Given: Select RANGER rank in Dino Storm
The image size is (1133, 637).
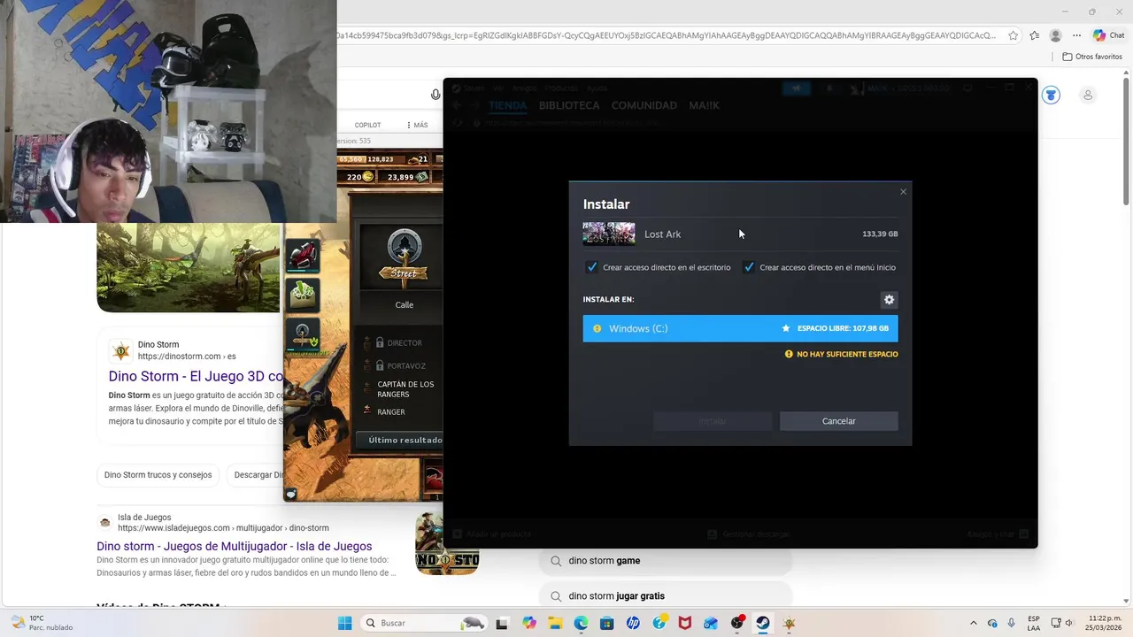Looking at the screenshot, I should pyautogui.click(x=390, y=412).
